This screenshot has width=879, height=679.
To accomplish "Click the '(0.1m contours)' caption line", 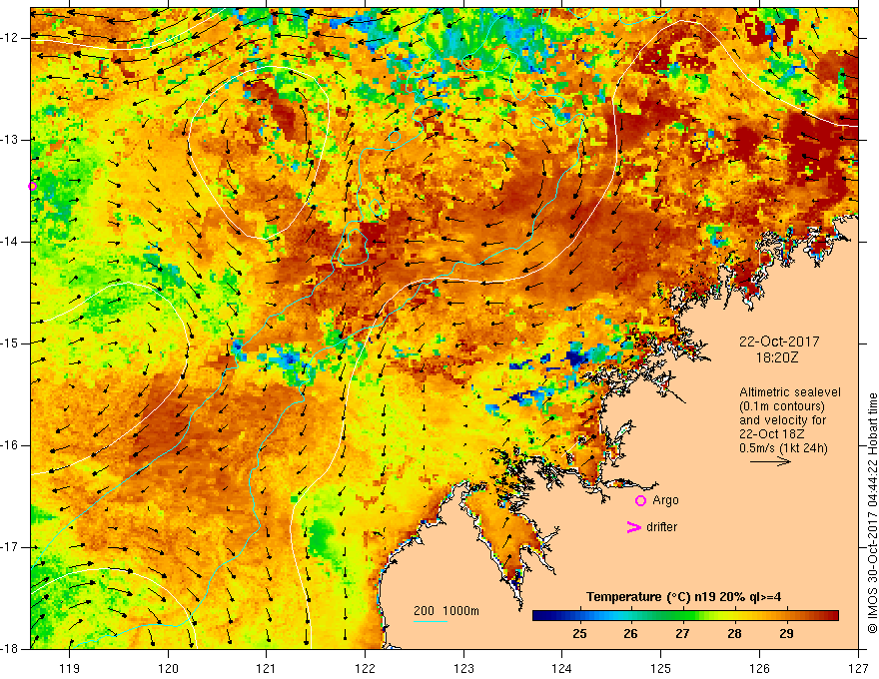I will click(782, 406).
